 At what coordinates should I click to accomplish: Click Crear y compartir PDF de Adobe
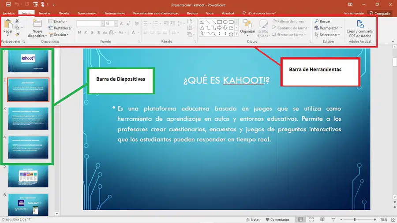coord(360,29)
